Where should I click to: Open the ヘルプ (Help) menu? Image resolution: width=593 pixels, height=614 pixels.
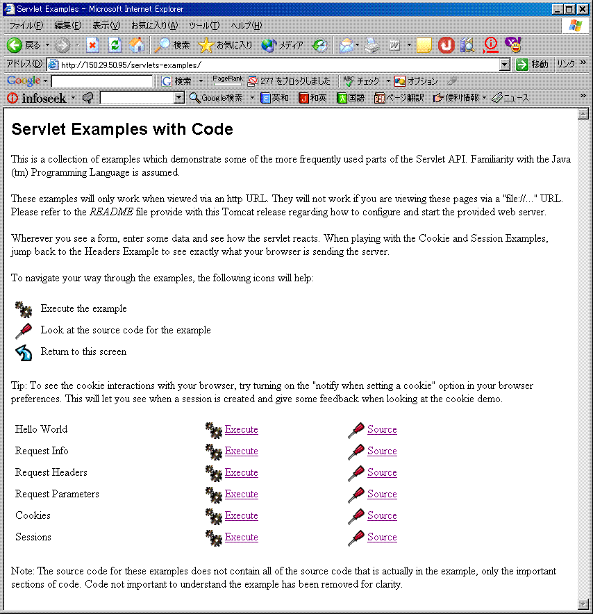pyautogui.click(x=246, y=26)
